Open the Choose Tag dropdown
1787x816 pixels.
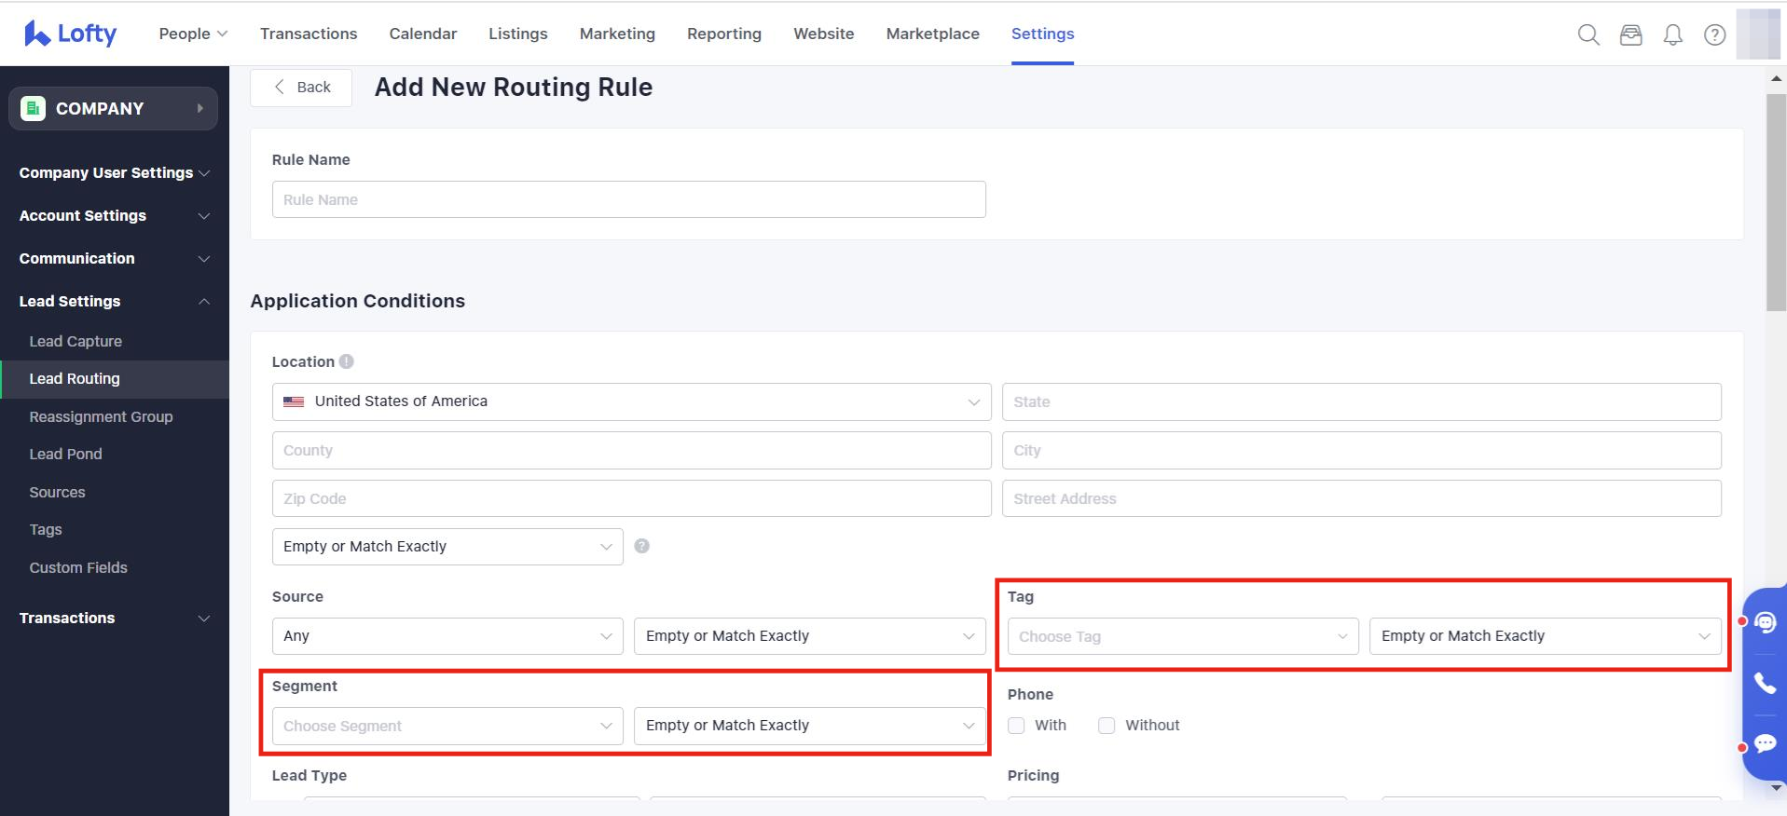pyautogui.click(x=1182, y=636)
